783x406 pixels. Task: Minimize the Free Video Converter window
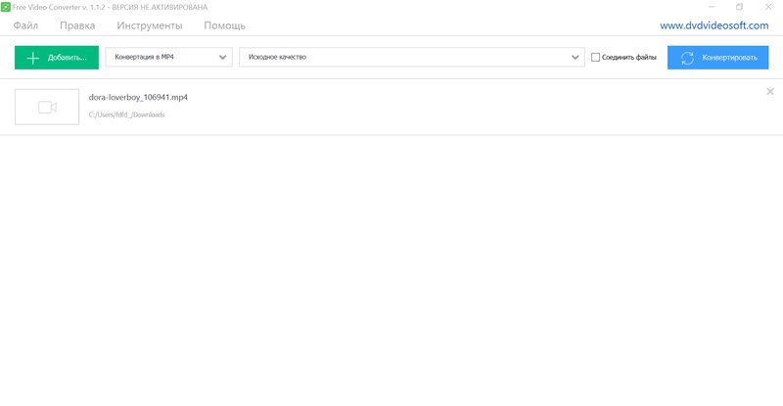(x=712, y=7)
